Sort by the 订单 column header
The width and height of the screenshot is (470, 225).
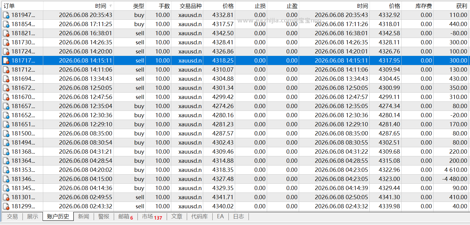pos(22,6)
